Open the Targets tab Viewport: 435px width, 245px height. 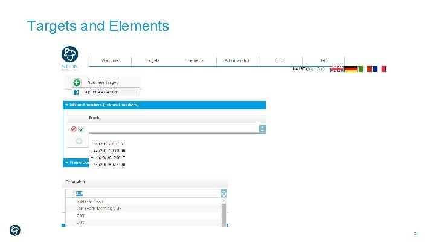(153, 61)
